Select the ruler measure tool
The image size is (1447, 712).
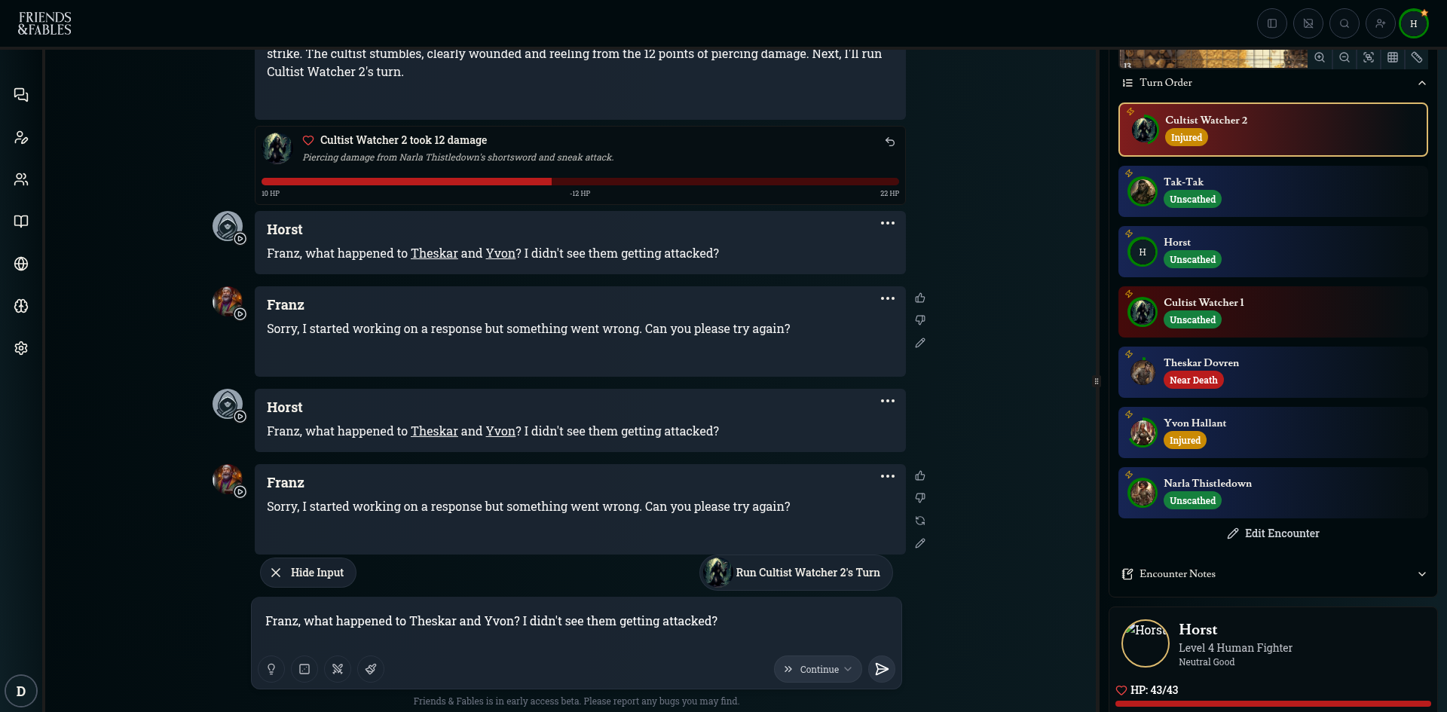1417,58
